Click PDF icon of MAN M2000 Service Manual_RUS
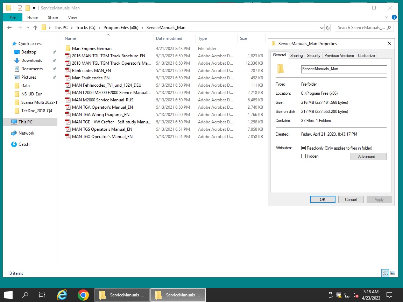 (68, 100)
